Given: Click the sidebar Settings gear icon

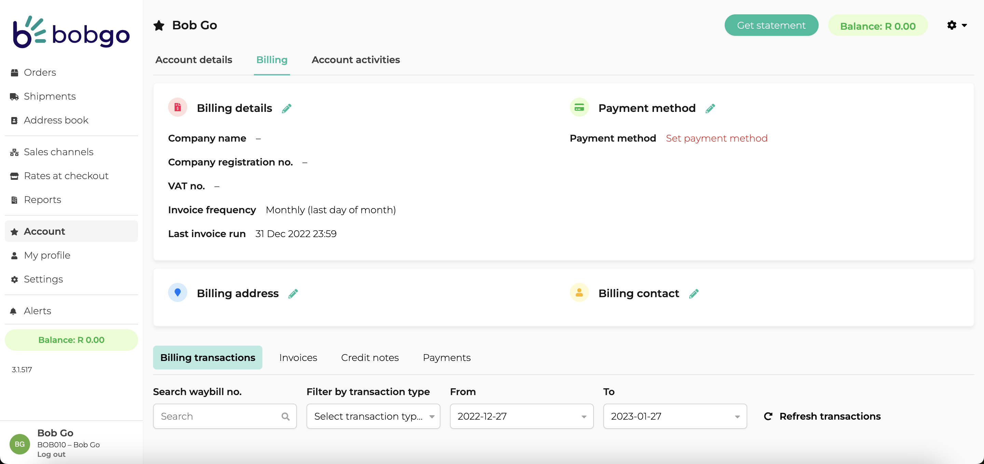Looking at the screenshot, I should pos(14,280).
